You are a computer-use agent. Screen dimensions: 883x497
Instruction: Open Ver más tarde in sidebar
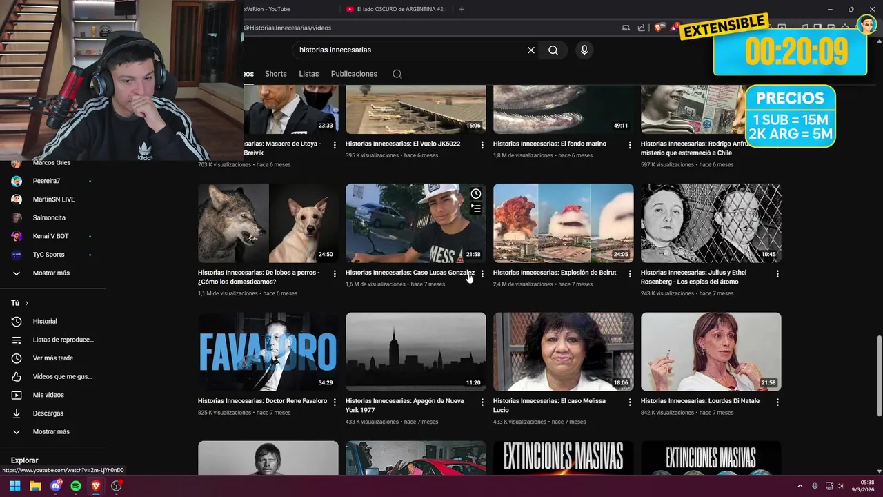[x=52, y=358]
